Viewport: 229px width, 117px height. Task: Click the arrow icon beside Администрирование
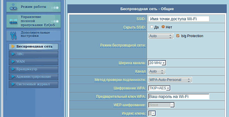(13, 77)
